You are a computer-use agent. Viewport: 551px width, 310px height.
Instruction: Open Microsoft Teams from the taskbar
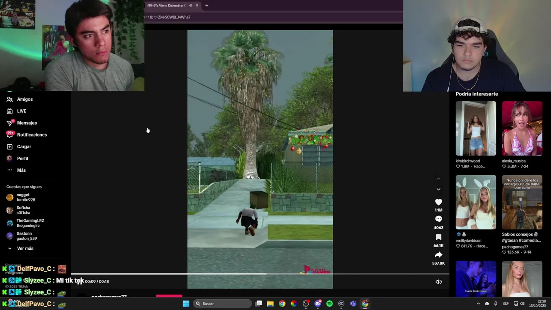coord(353,304)
